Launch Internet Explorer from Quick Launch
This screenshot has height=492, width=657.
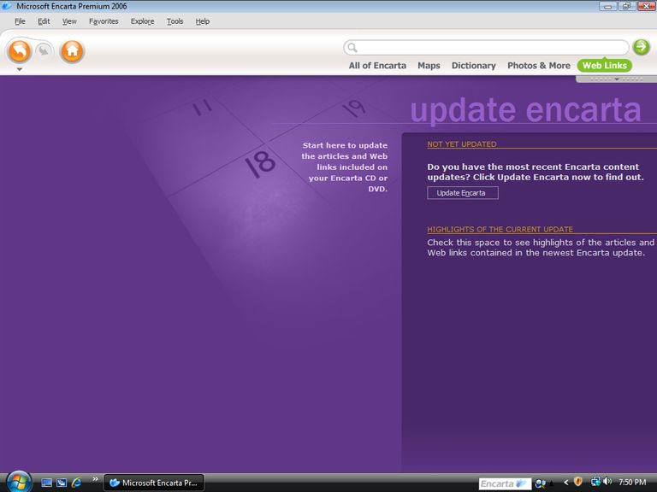point(77,483)
